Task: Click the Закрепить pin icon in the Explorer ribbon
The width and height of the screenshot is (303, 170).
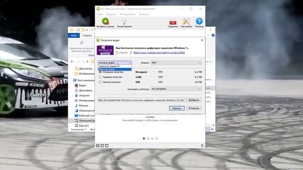Action: click(x=81, y=43)
